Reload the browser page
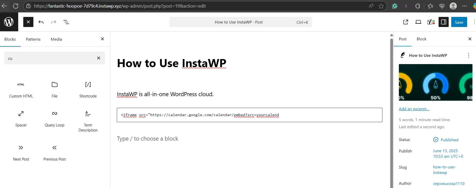Viewport: 476px width, 188px height. pyautogui.click(x=16, y=6)
